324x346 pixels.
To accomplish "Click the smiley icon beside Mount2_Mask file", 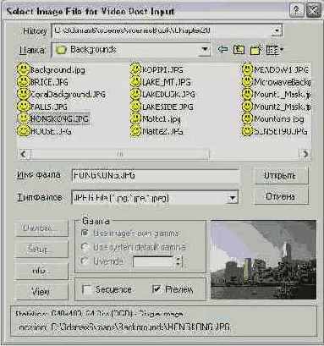I will point(247,107).
